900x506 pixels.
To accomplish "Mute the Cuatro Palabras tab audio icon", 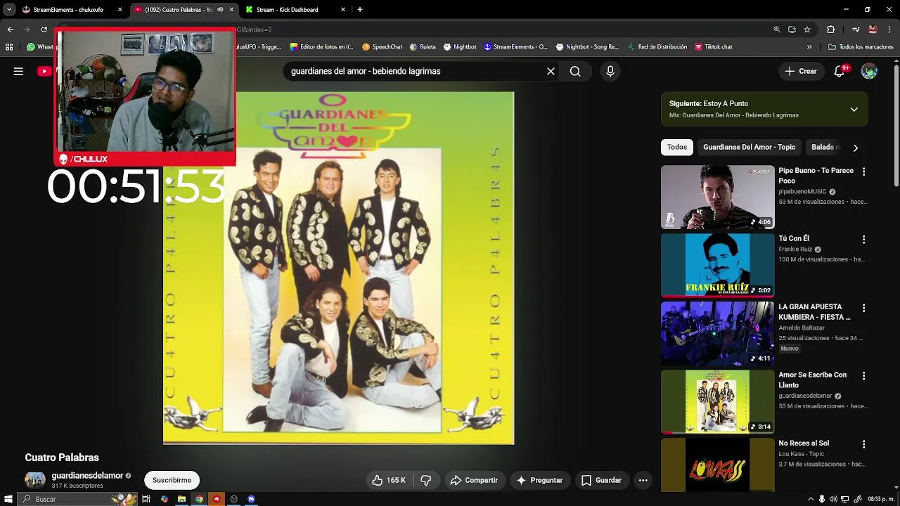I will pos(220,10).
